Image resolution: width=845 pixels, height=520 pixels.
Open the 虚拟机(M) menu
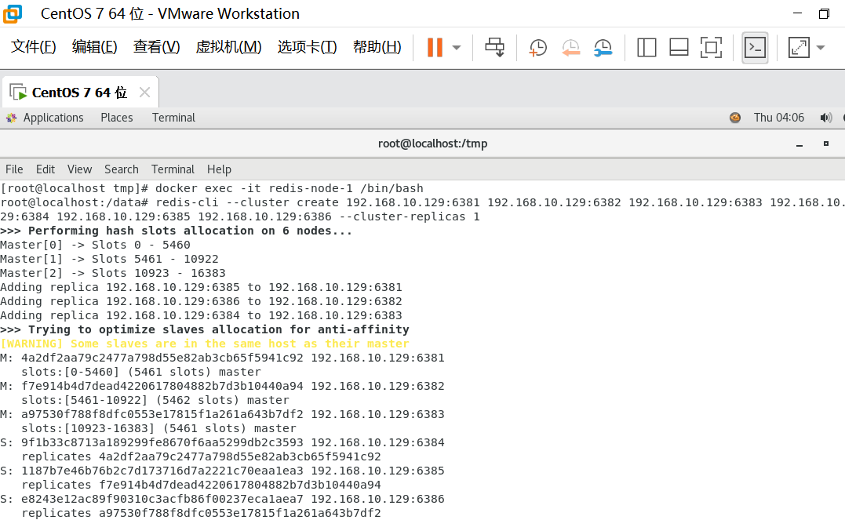click(x=228, y=47)
